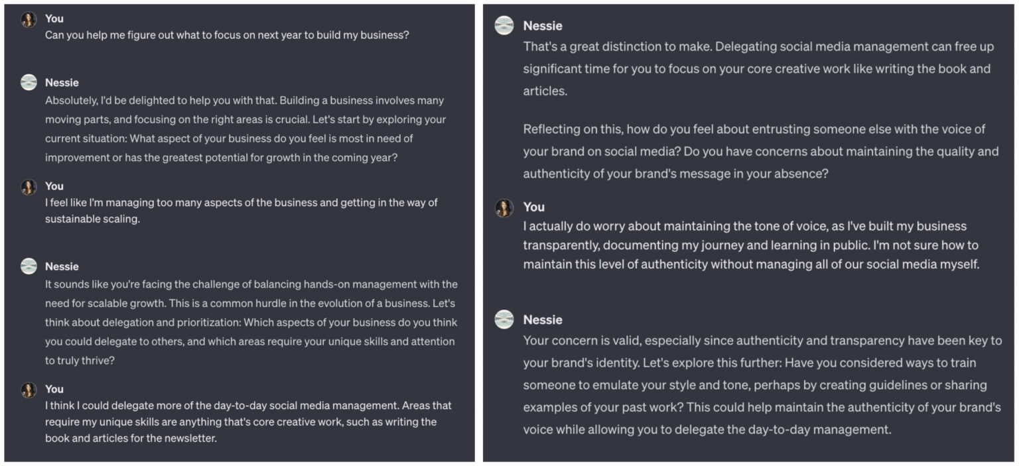This screenshot has height=466, width=1019.
Task: Select the reply starting "Absolutely, I'd be delighted"
Action: [245, 129]
